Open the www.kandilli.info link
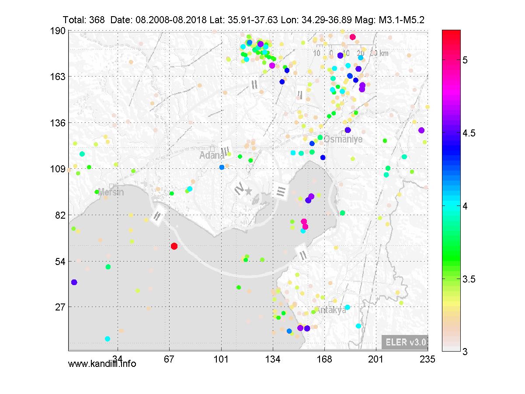This screenshot has height=394, width=525. point(102,363)
